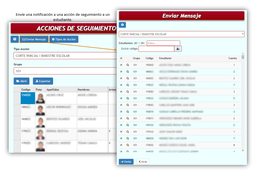
Task: Click the photo of student code 150
Action: (40, 98)
